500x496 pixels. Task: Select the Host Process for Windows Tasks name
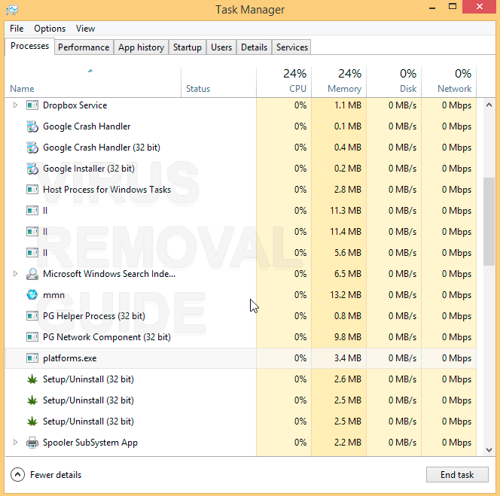pos(107,190)
